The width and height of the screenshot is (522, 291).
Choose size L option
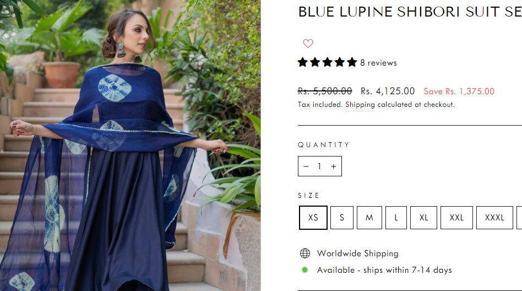pyautogui.click(x=396, y=218)
